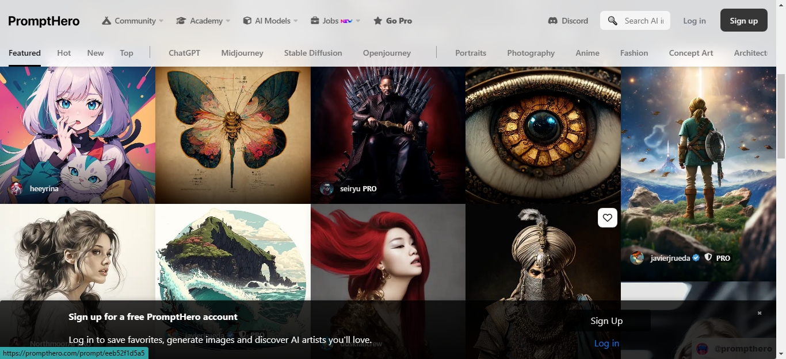This screenshot has width=786, height=359.
Task: Filter by Midjourney
Action: coord(242,53)
